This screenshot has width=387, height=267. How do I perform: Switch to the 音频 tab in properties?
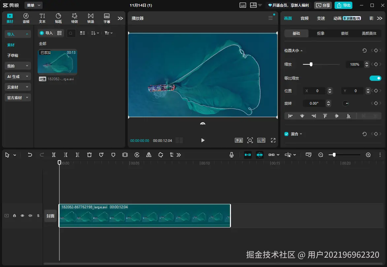305,18
